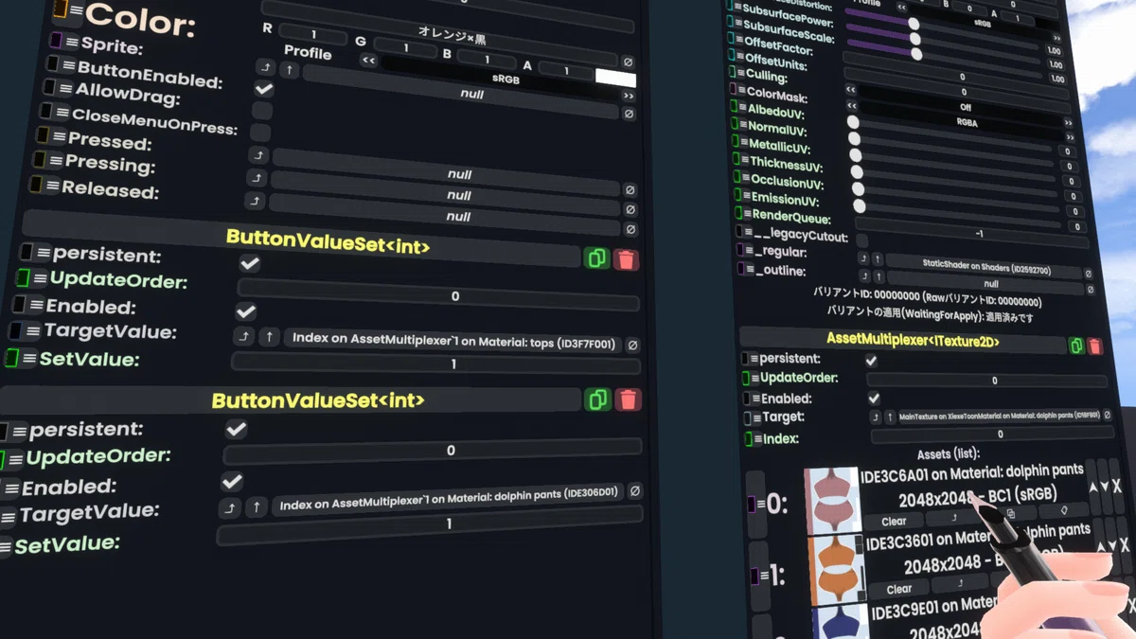Click the up-arrow icon in the Sprite row

pos(291,70)
